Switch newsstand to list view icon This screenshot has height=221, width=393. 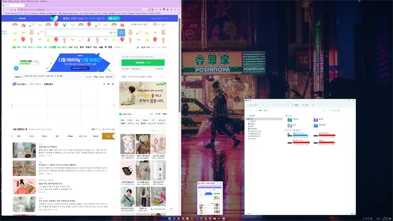click(x=104, y=84)
